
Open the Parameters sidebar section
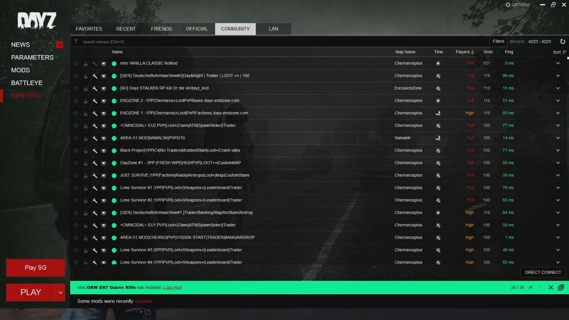[32, 57]
